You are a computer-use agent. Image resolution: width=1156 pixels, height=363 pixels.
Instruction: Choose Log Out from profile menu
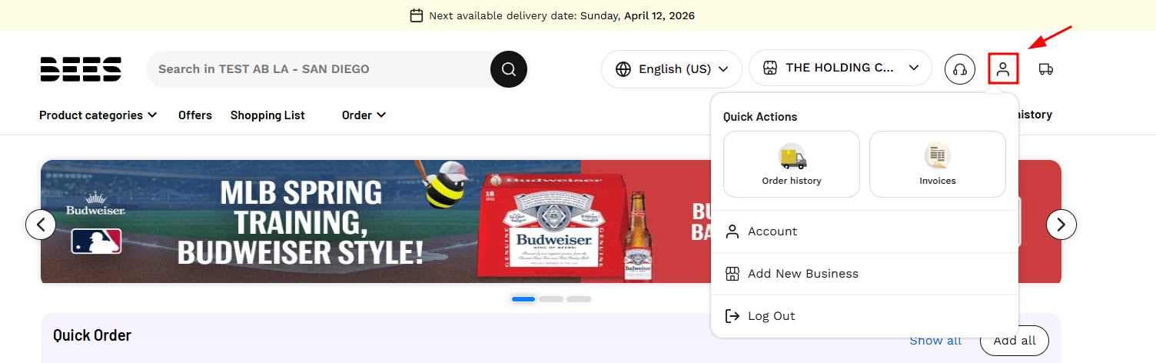(x=865, y=316)
